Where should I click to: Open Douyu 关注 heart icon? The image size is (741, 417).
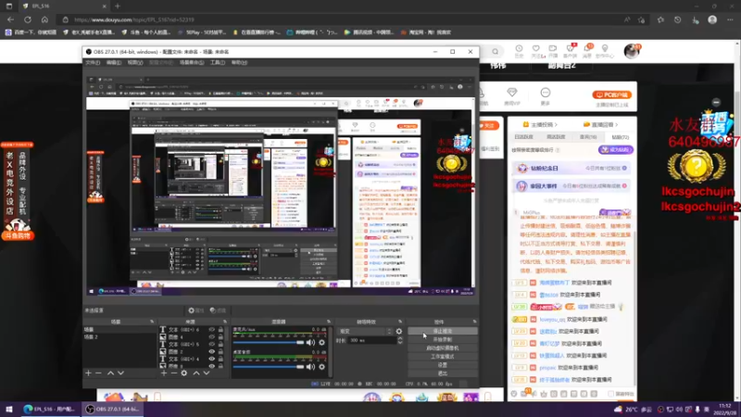tap(536, 49)
